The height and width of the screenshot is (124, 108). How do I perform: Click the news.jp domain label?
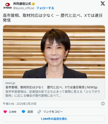pos(10,83)
